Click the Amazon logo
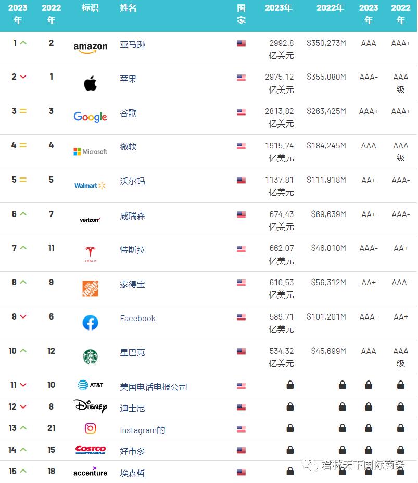 [x=90, y=47]
